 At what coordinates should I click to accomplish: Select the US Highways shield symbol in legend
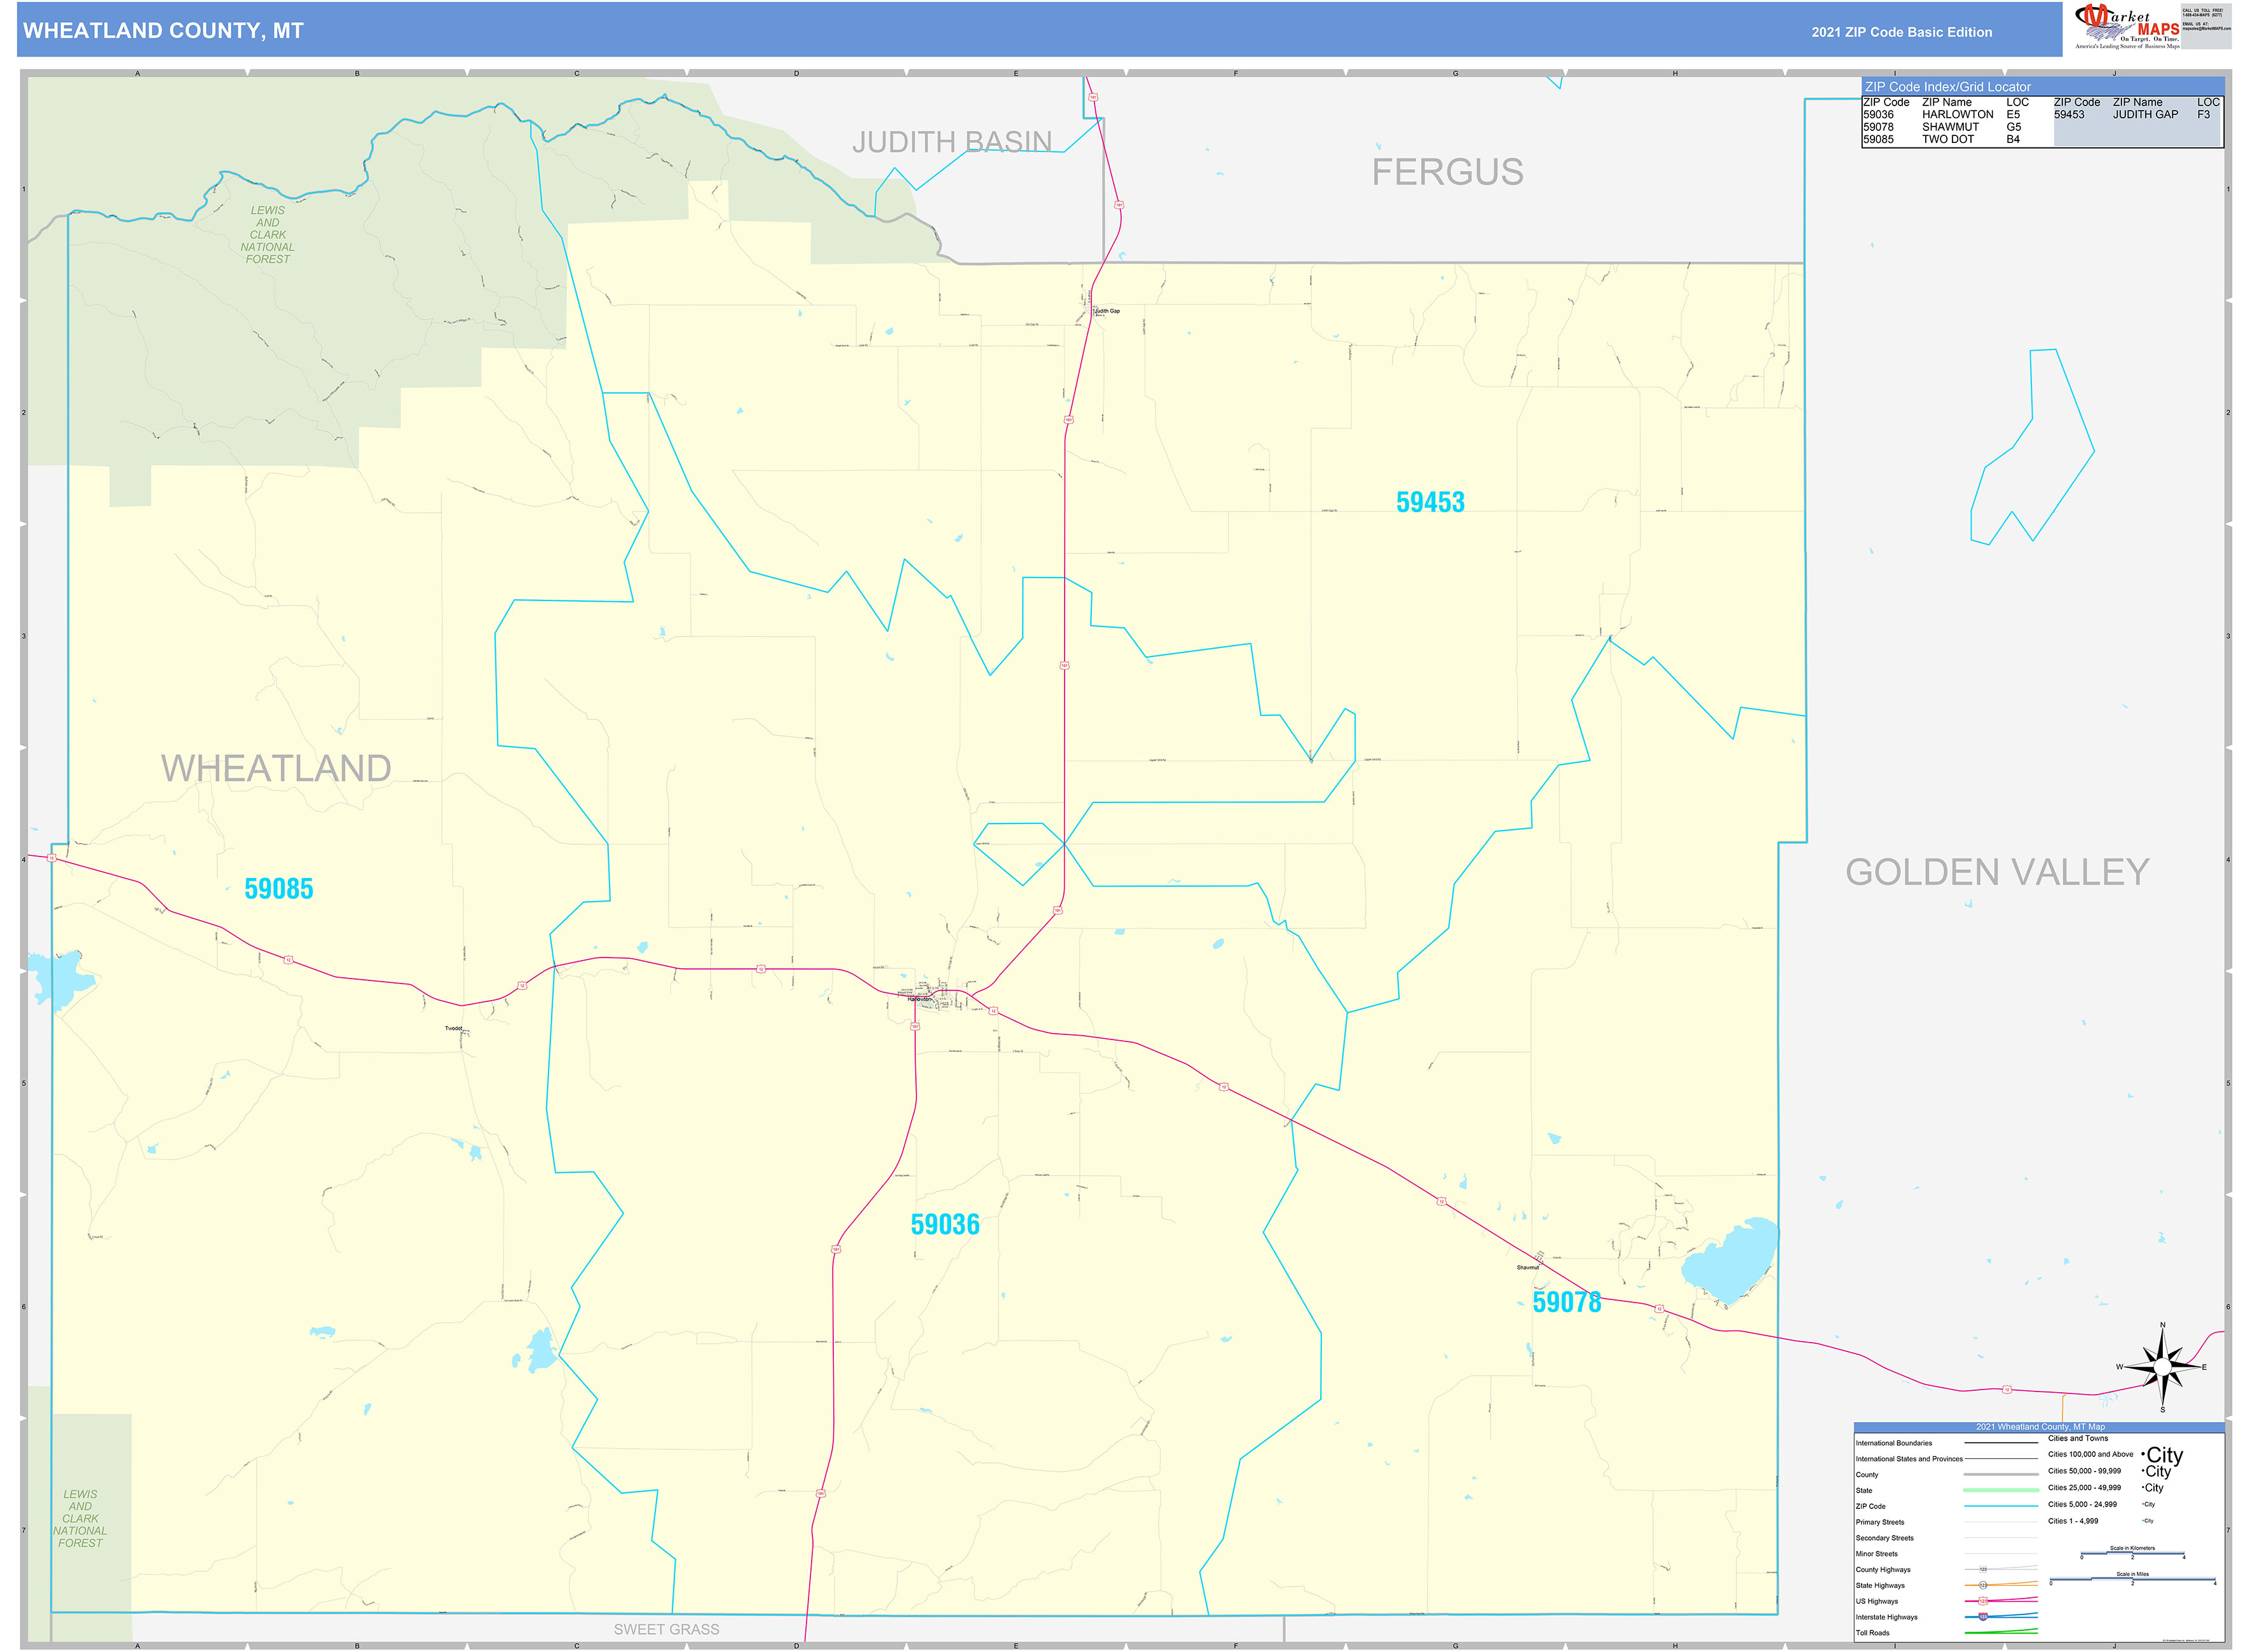[1985, 1601]
